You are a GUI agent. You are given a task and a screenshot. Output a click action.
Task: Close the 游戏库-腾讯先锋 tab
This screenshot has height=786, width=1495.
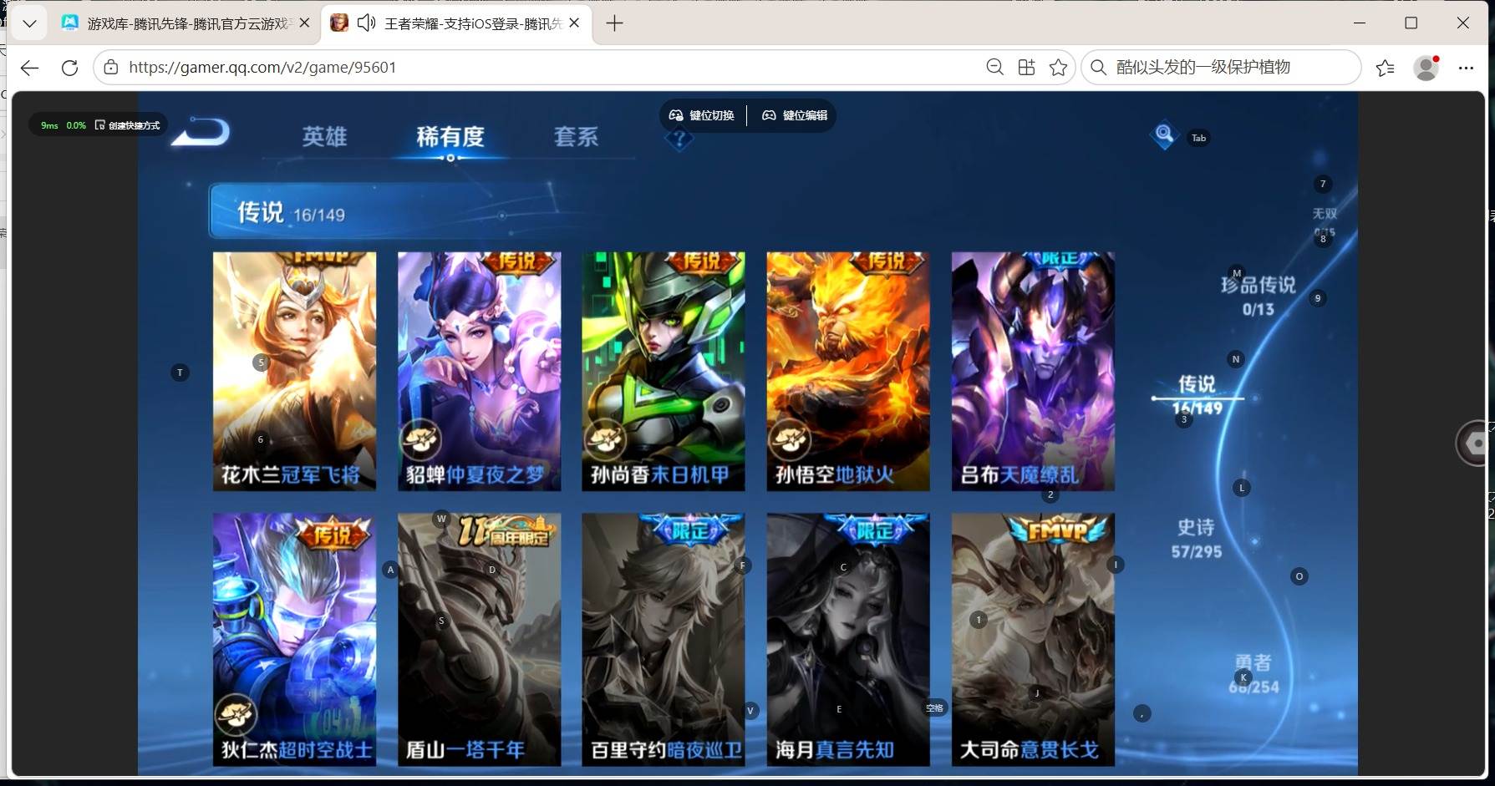[304, 23]
